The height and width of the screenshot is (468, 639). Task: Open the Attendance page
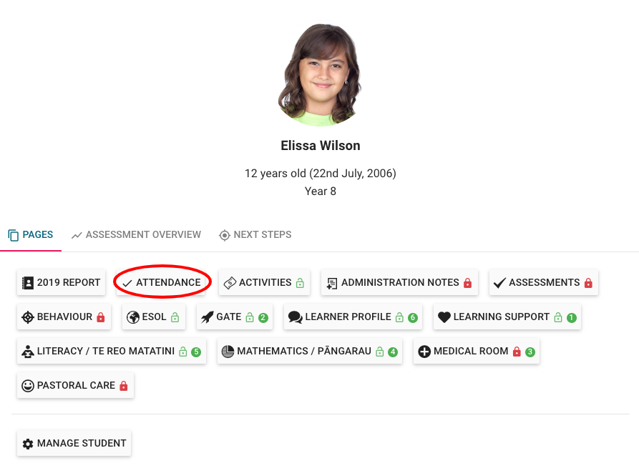tap(162, 282)
